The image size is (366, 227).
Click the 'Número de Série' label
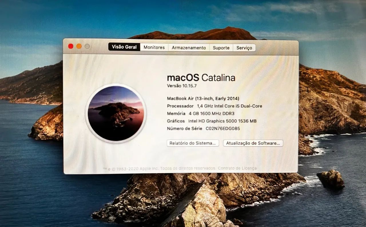(185, 128)
